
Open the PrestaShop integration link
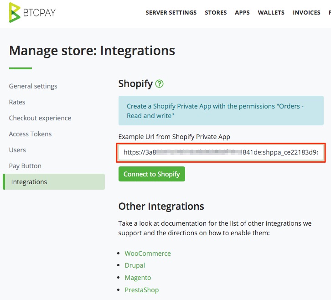point(142,290)
